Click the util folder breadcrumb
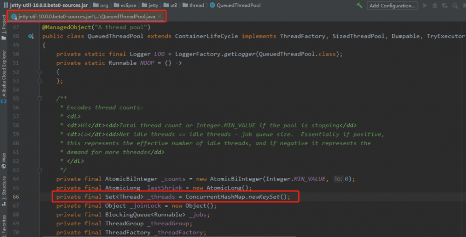Screen dimensions: 466x237 tap(170, 5)
